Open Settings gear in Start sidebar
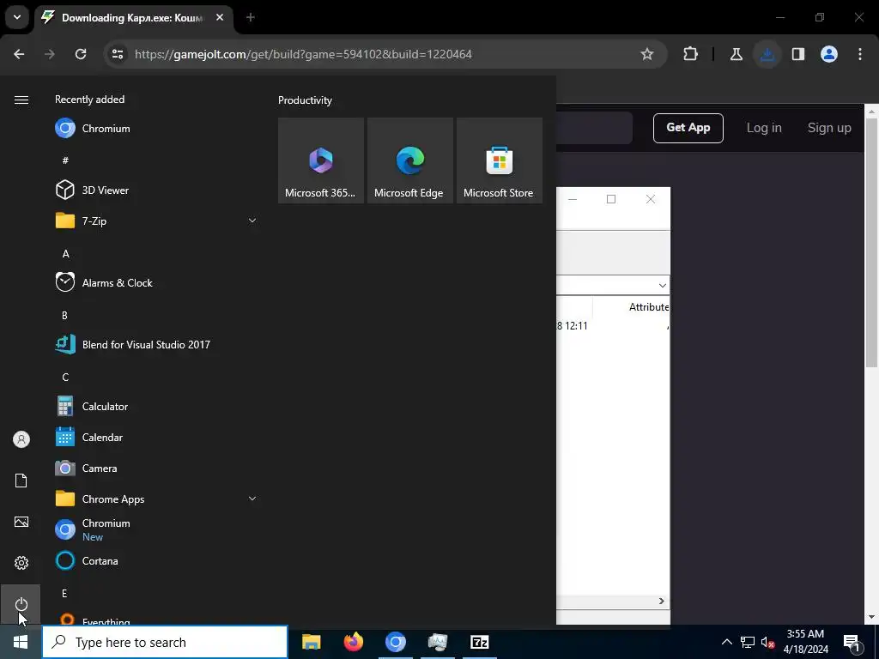The height and width of the screenshot is (659, 879). pyautogui.click(x=21, y=563)
